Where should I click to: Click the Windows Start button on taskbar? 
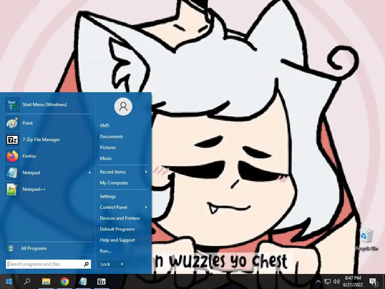[x=9, y=281]
